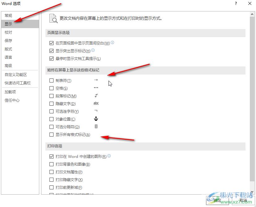Click the vertical scrollbar thumb

pyautogui.click(x=252, y=99)
